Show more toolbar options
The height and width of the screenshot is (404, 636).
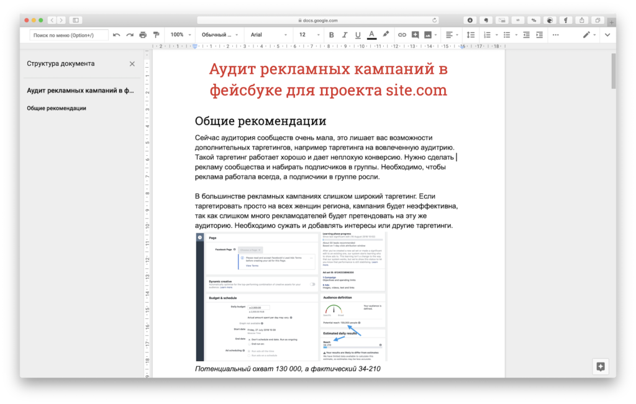click(556, 35)
